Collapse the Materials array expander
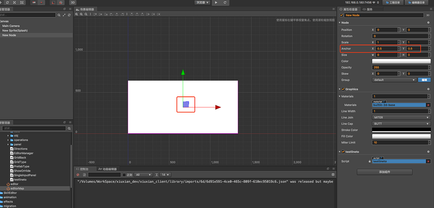This screenshot has height=208, width=434. pyautogui.click(x=339, y=96)
